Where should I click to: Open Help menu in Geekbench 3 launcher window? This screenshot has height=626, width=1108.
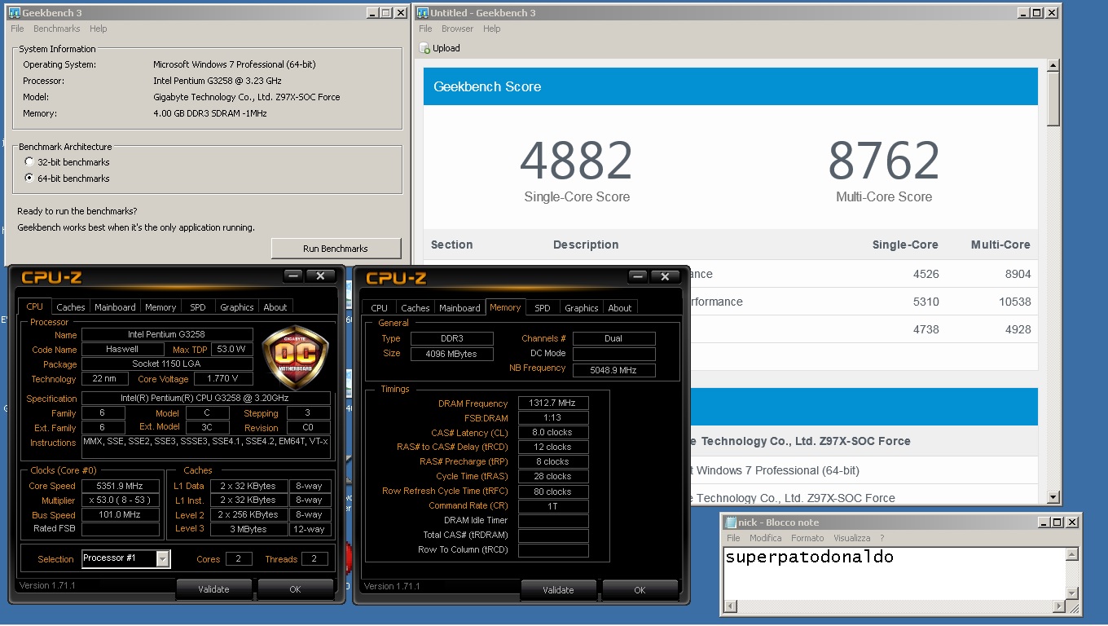(x=98, y=29)
